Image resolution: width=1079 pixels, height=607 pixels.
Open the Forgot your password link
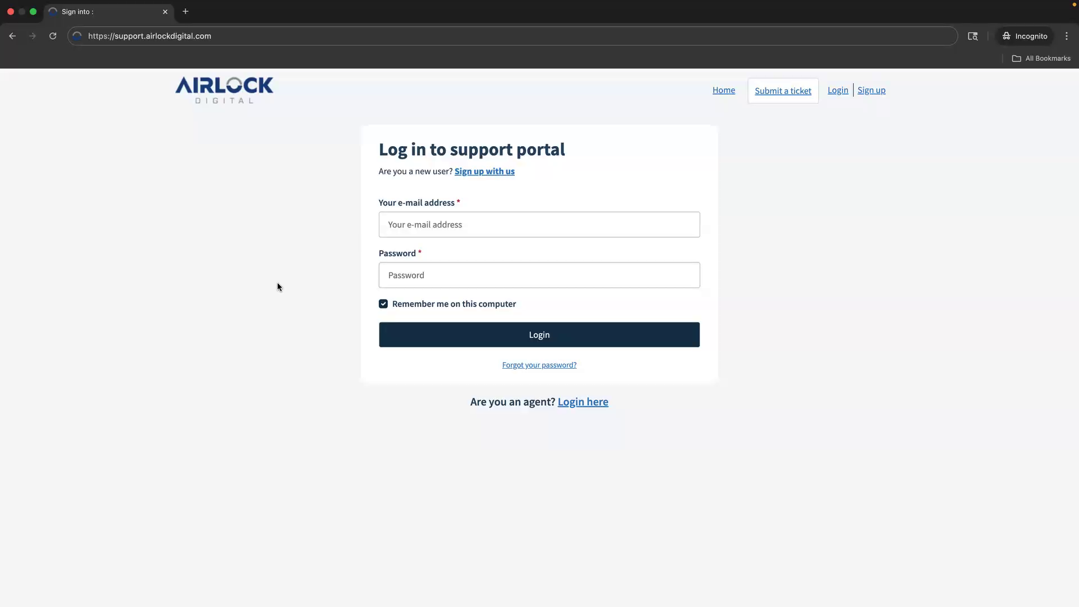539,365
